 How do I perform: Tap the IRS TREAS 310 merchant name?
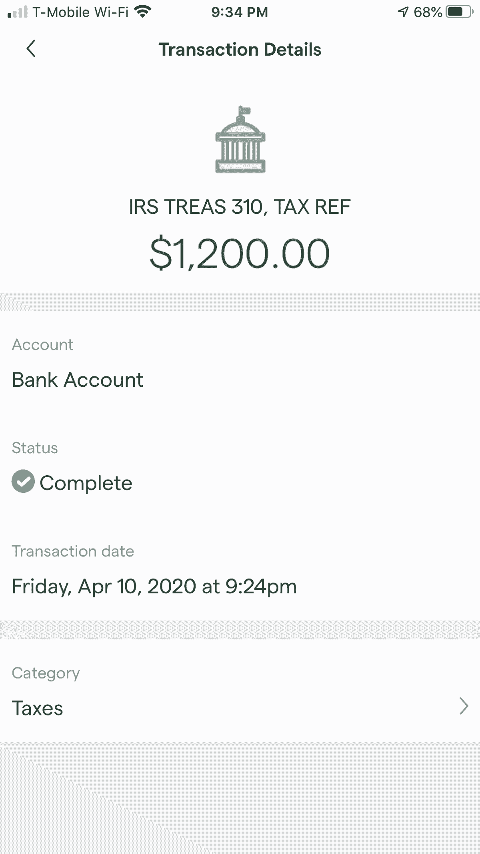[240, 207]
